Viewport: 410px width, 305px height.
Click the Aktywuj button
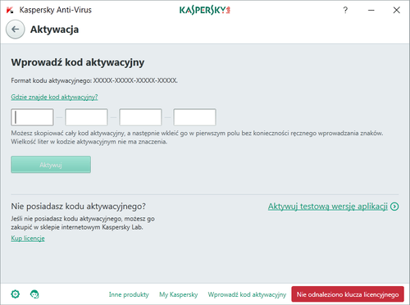51,165
